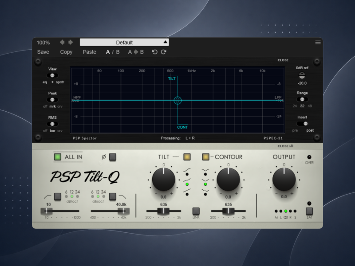Screen dimensions: 355x266
Task: Click the OUTPUT gain knob
Action: [284, 180]
